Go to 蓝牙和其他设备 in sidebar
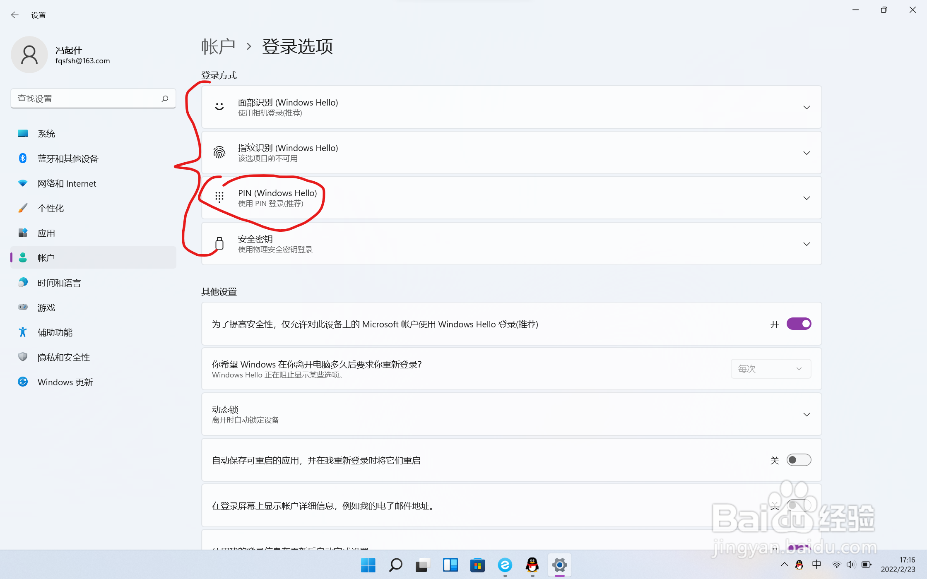 (68, 159)
